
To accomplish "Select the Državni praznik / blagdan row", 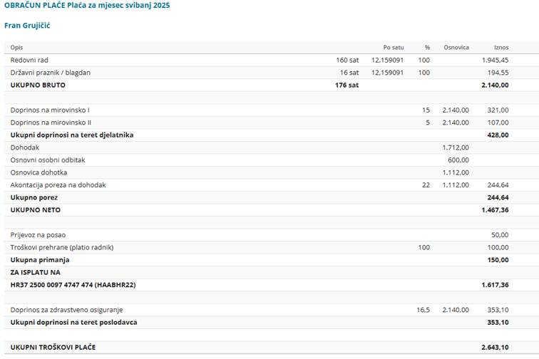I will click(x=272, y=73).
